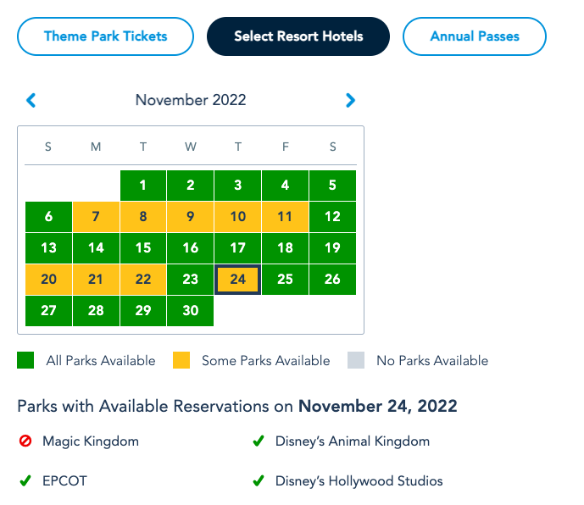
Task: Choose November 10 date cell
Action: tap(238, 217)
